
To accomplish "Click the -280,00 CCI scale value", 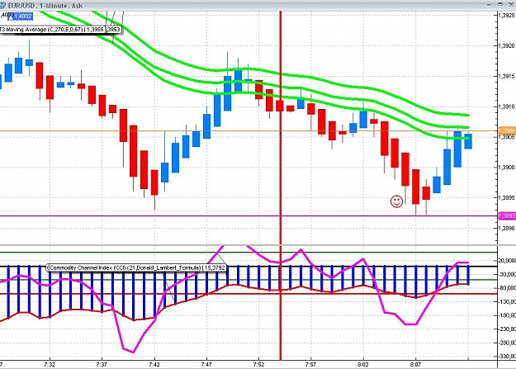I will [x=507, y=343].
